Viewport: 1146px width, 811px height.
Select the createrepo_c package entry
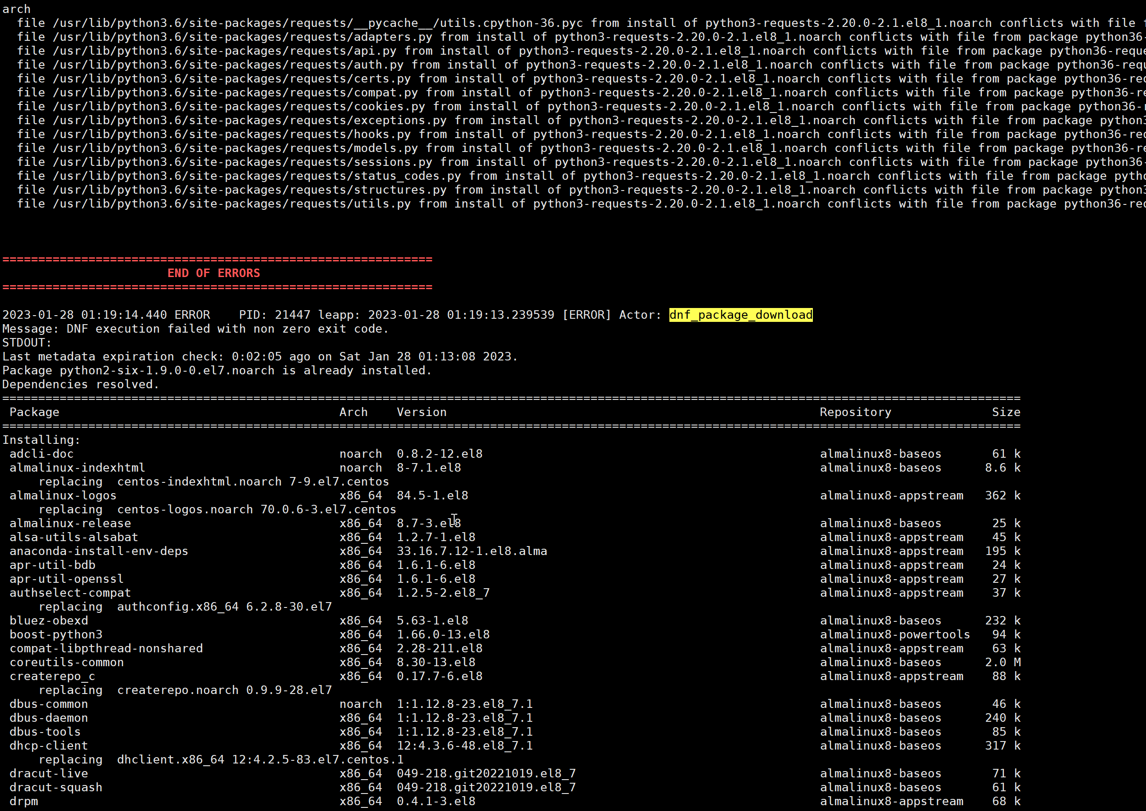coord(52,676)
